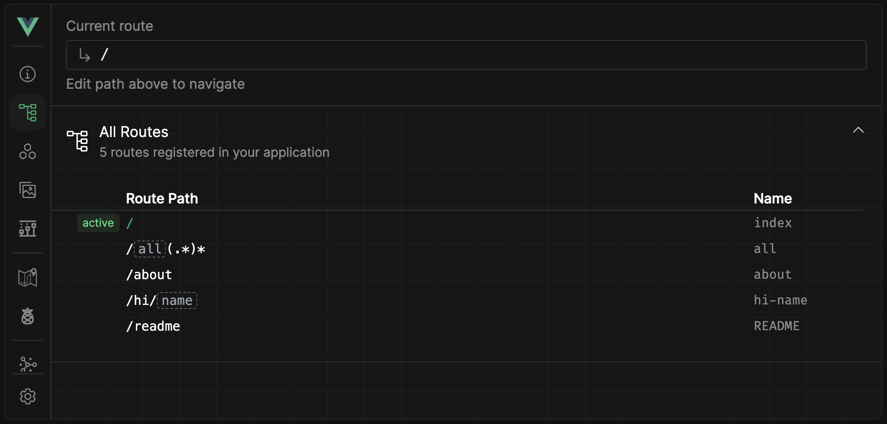Click the active root route path

(x=130, y=223)
